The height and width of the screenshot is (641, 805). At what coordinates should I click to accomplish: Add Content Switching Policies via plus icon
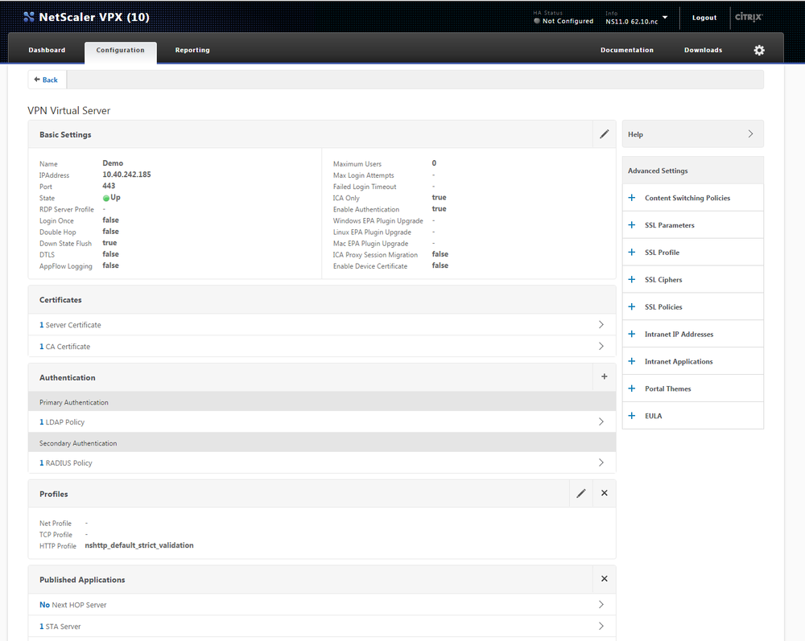(631, 197)
